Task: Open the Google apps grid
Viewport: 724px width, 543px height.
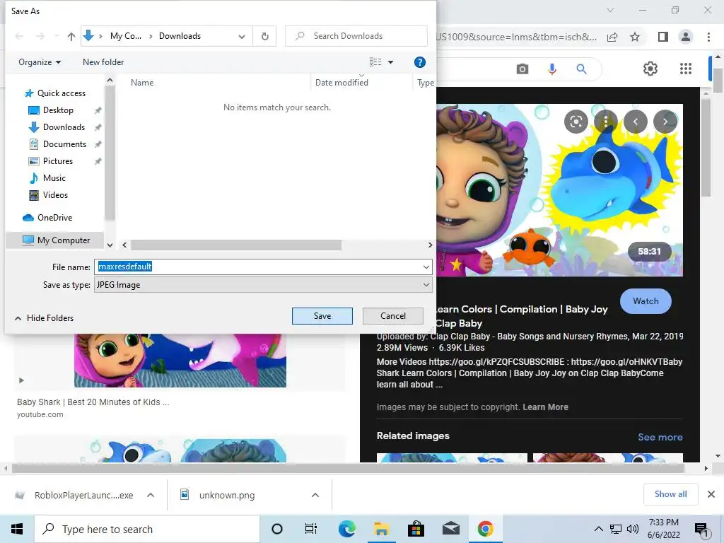Action: click(x=686, y=69)
